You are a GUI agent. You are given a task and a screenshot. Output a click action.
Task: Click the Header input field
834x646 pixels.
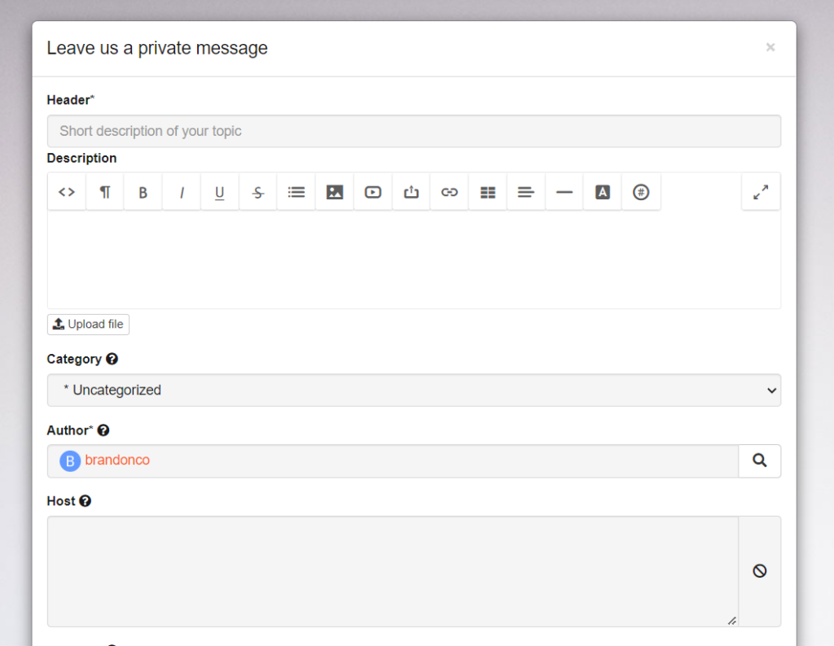(414, 131)
